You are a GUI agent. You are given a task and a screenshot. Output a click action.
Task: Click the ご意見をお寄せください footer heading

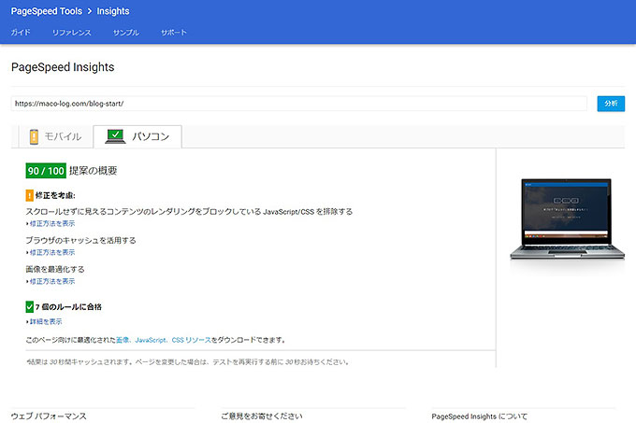coord(262,416)
